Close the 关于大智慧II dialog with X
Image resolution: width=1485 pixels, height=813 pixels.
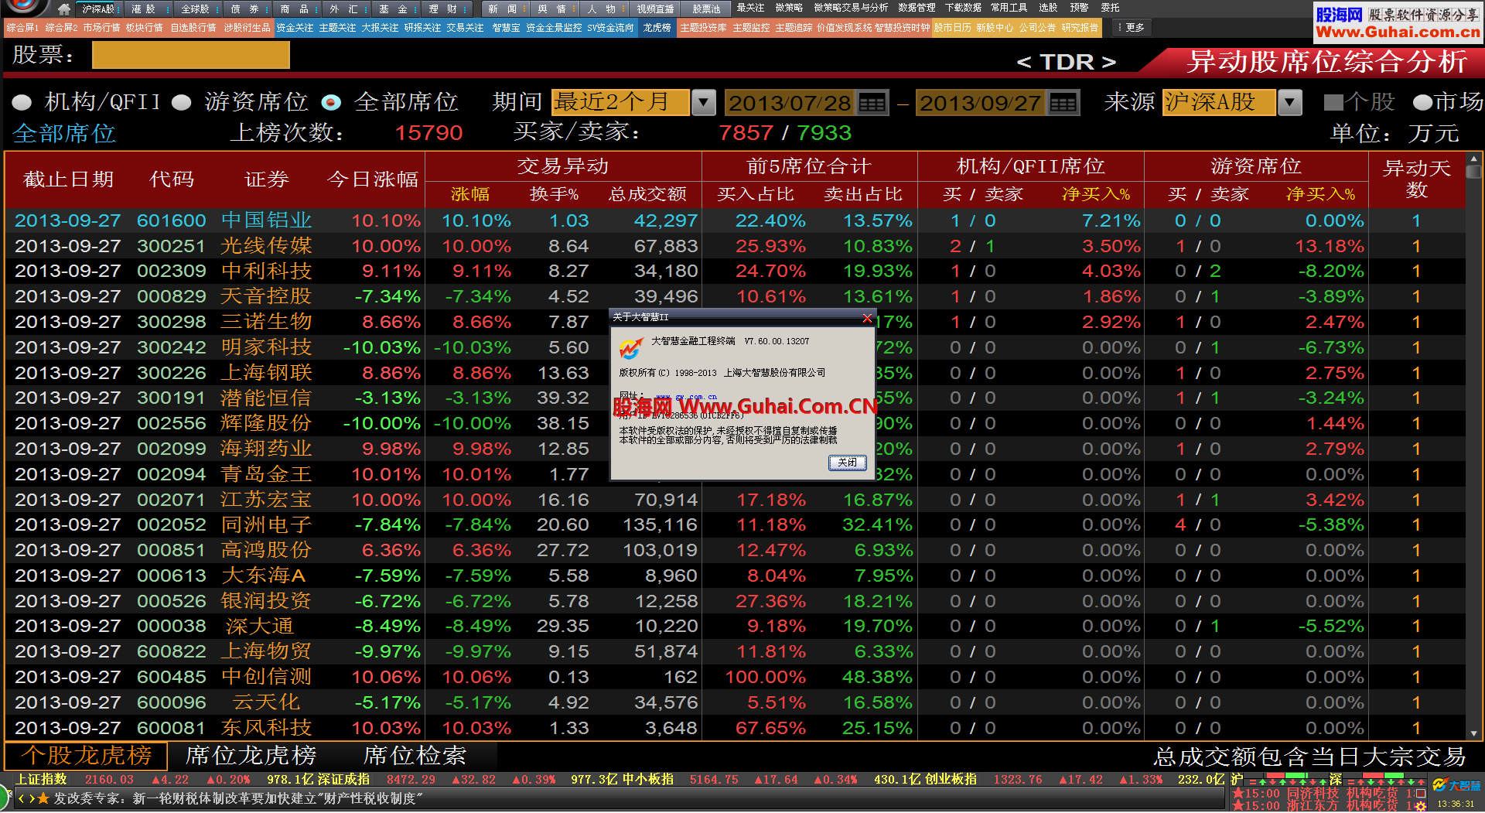tap(867, 318)
